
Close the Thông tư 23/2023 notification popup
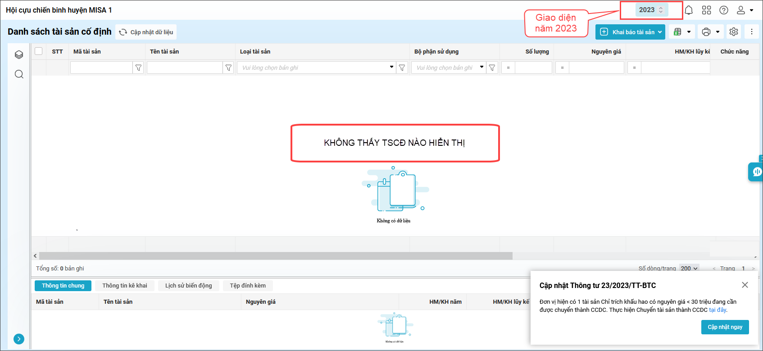[x=745, y=285]
